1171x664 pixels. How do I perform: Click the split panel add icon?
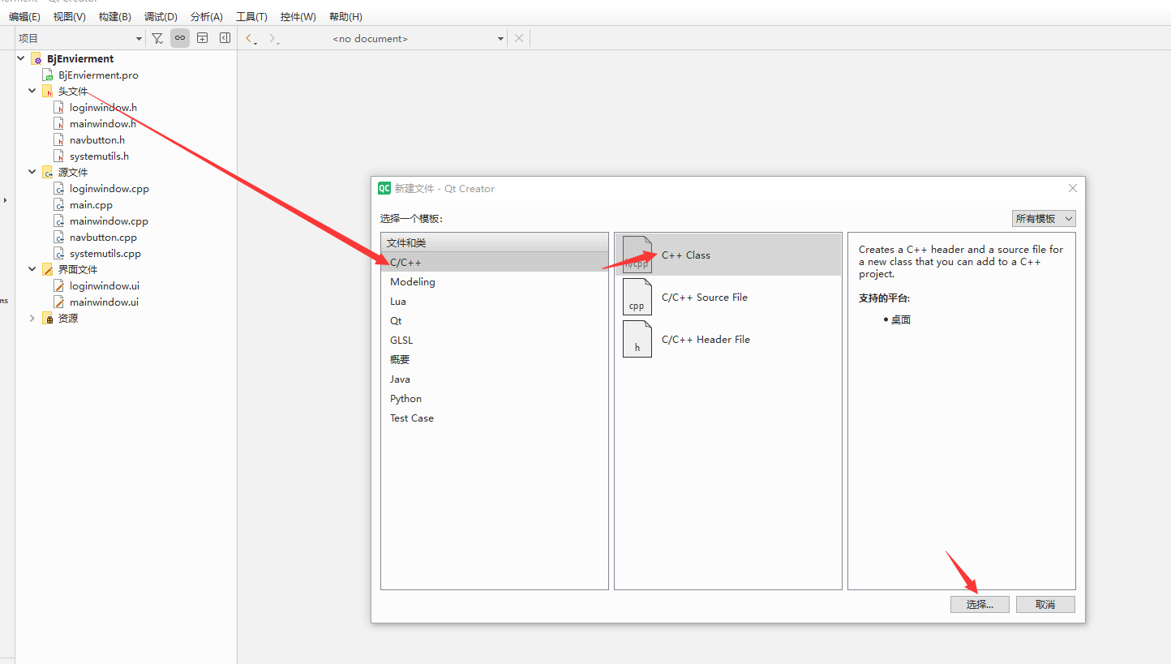pos(203,38)
